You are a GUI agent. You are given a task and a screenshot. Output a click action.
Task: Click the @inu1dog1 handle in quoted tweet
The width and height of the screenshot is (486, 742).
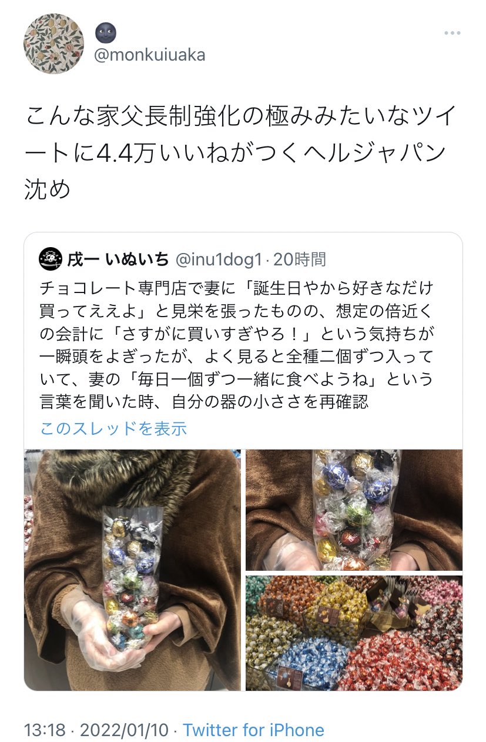tap(217, 258)
